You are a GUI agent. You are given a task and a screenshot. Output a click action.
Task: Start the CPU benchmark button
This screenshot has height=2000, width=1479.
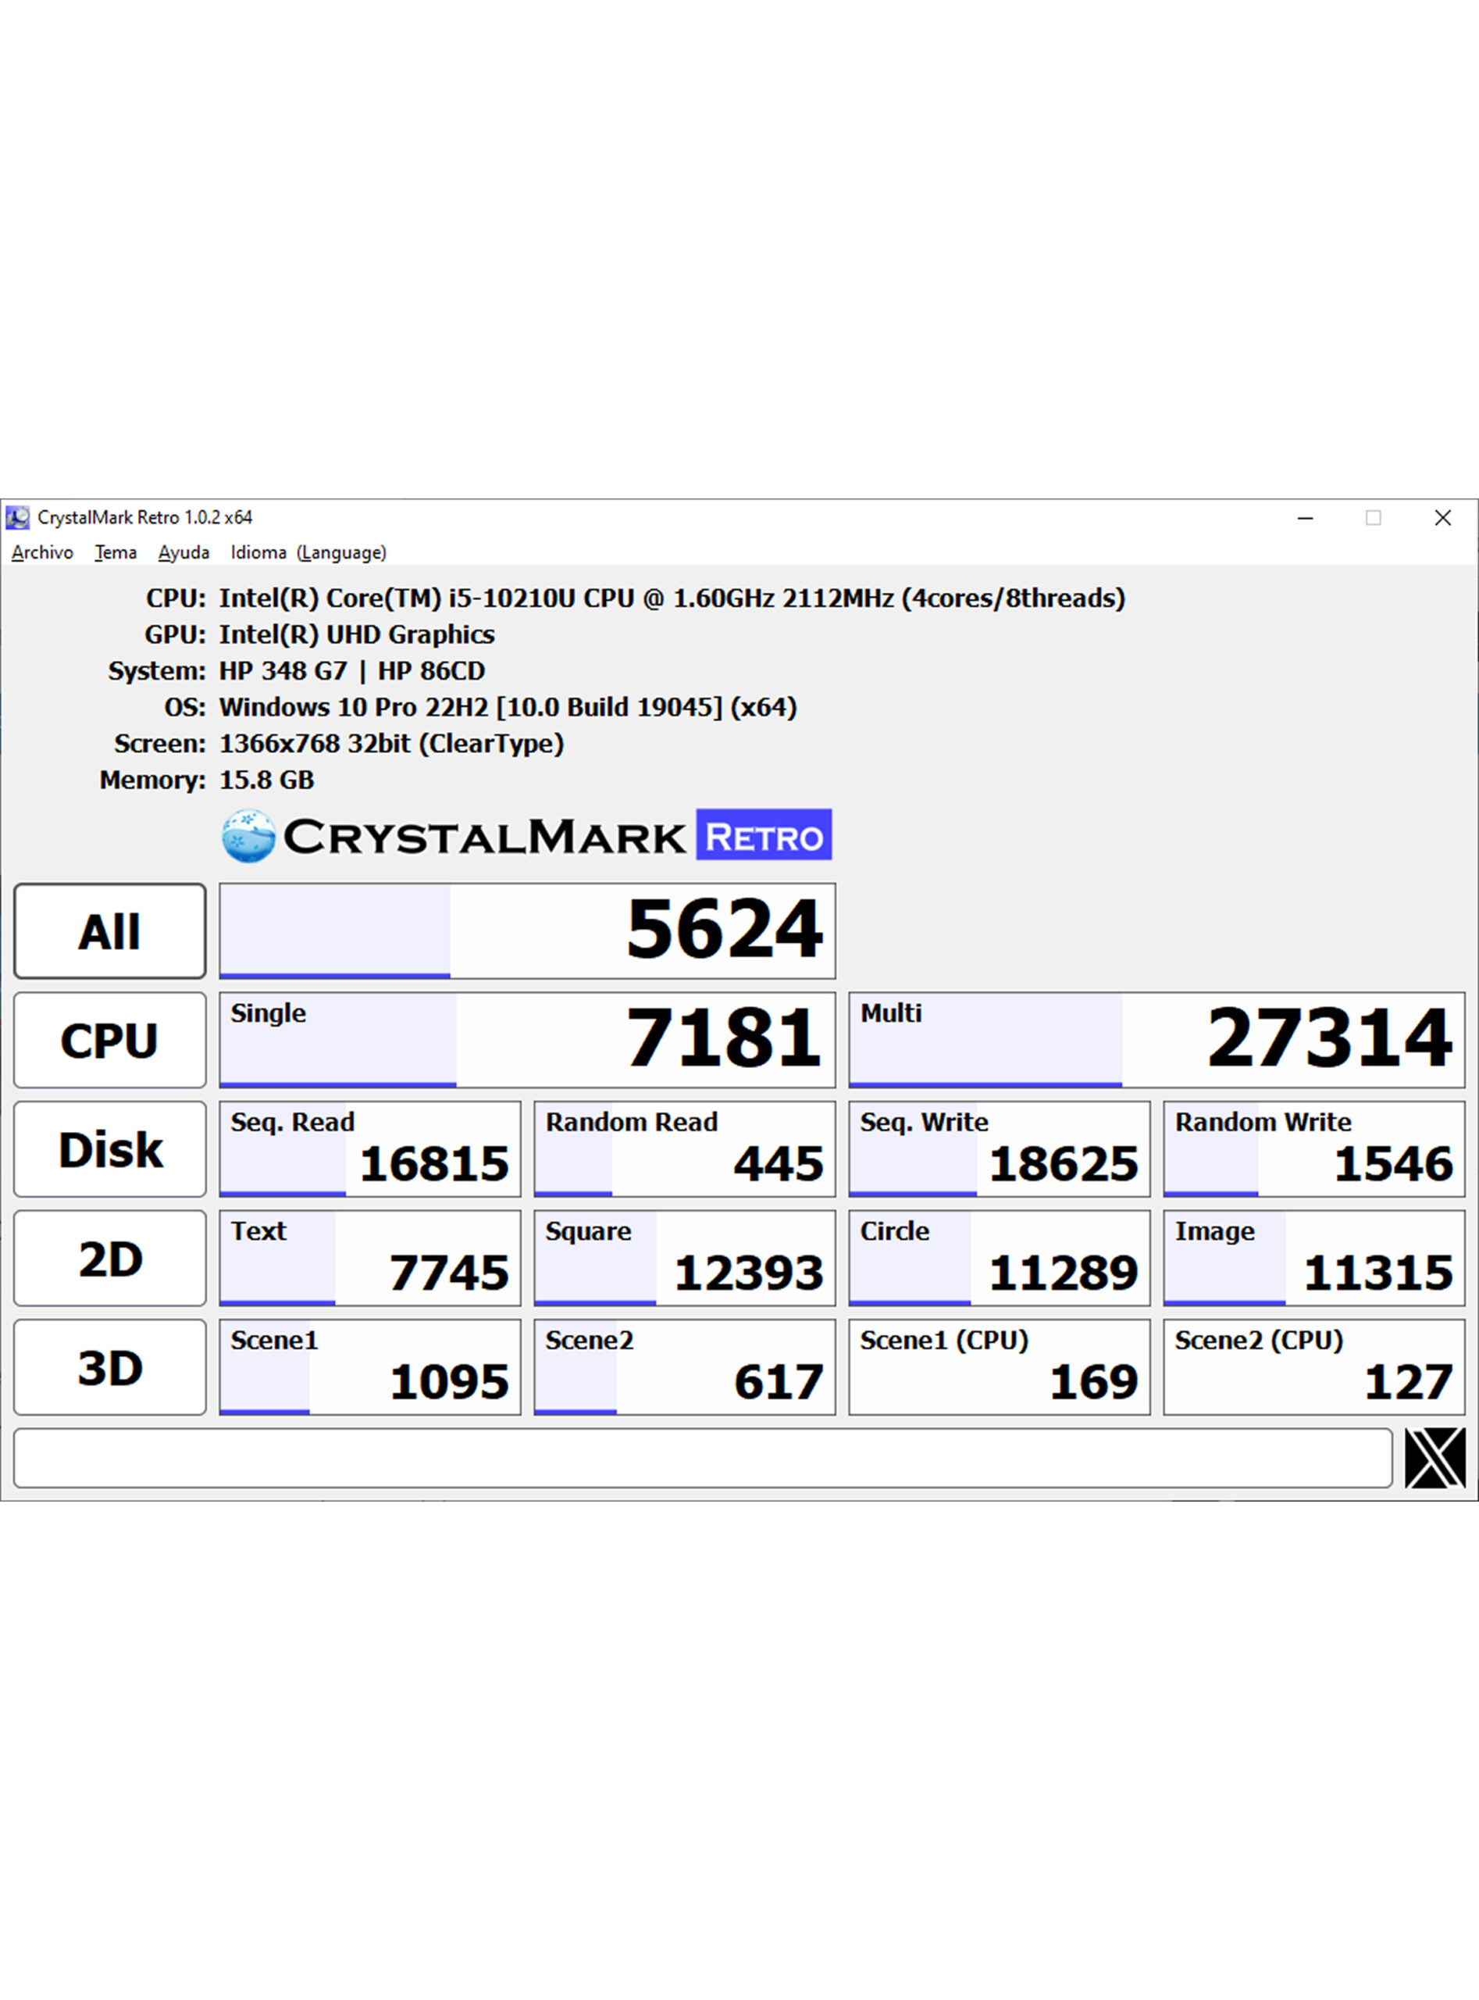(x=110, y=1040)
